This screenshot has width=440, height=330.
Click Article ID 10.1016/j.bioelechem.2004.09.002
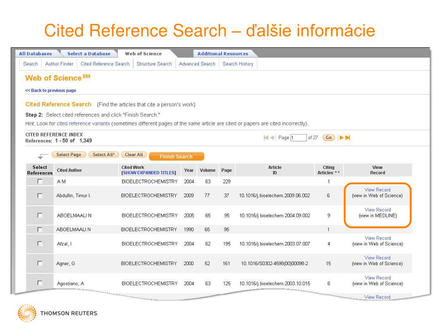[275, 216]
